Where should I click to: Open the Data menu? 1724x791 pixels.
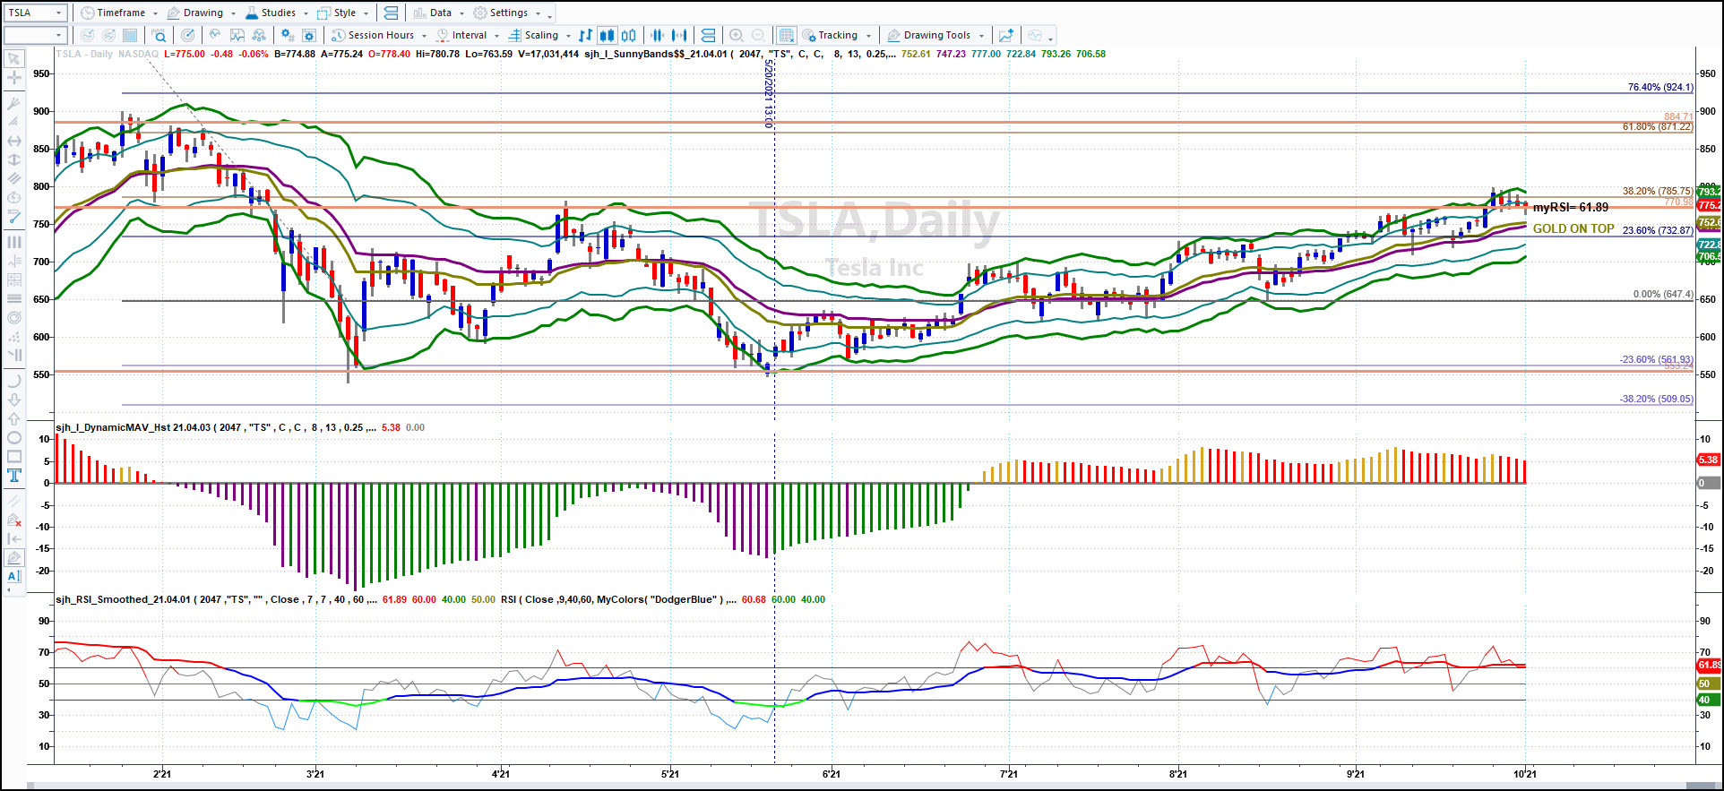pyautogui.click(x=439, y=13)
